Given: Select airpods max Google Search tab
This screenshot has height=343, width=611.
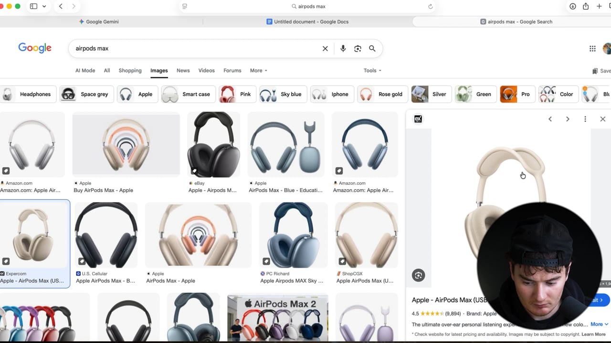Looking at the screenshot, I should (516, 21).
